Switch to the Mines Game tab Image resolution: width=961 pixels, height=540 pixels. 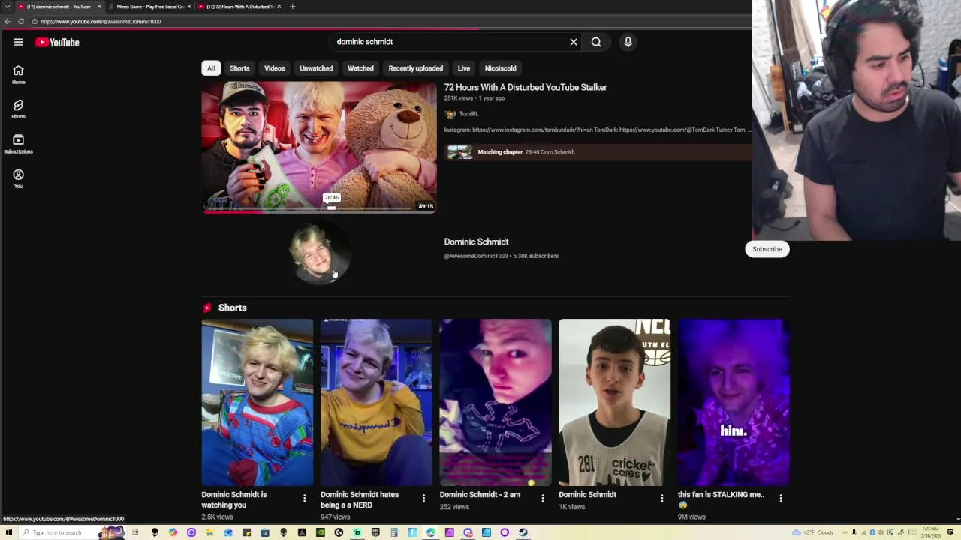(x=149, y=7)
